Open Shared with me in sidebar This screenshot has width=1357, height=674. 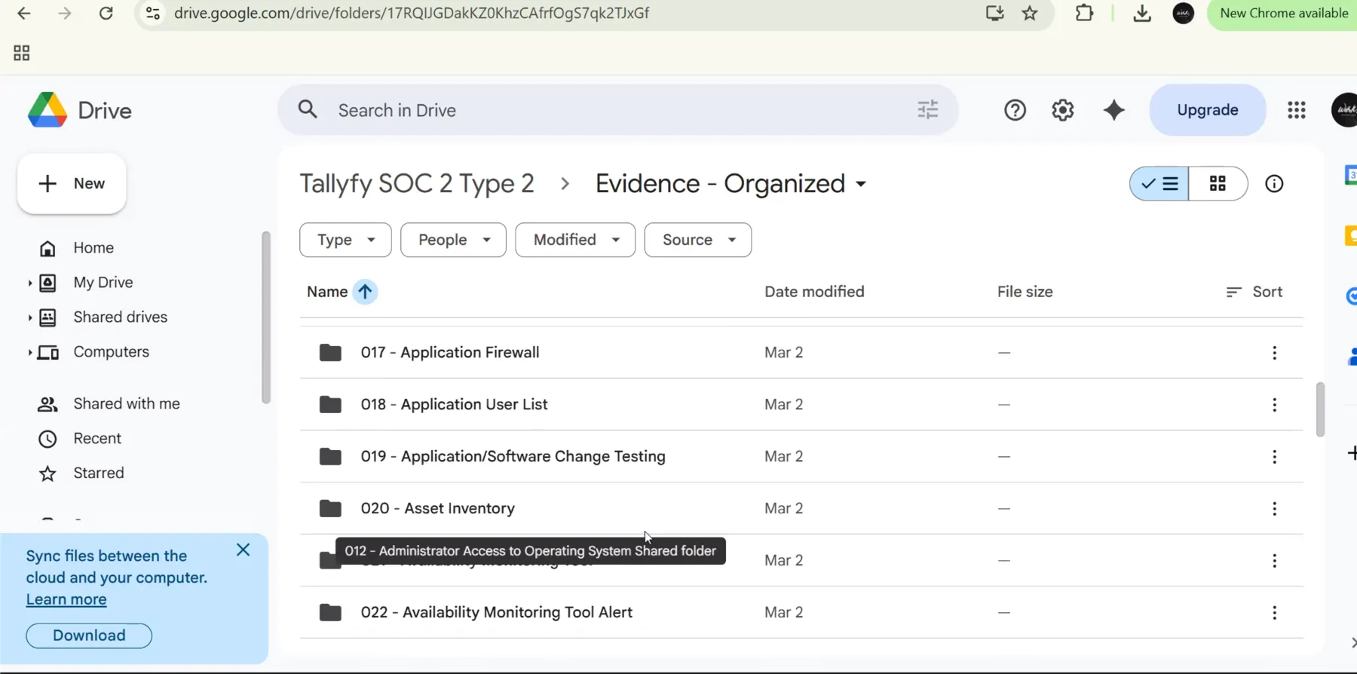pos(127,404)
